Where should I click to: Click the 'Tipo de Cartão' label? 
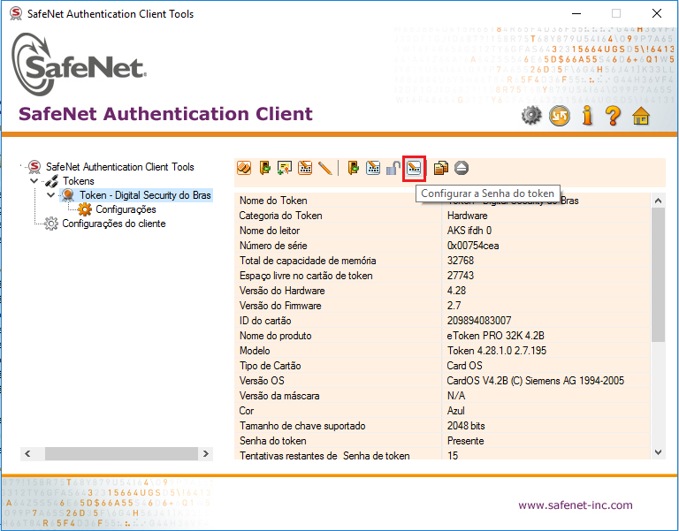(x=271, y=366)
